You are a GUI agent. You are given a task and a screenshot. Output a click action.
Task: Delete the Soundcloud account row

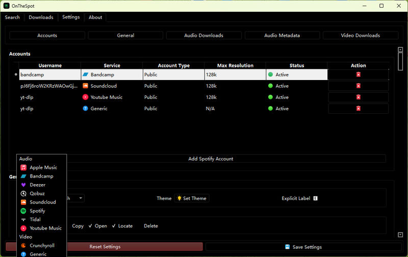click(x=359, y=86)
